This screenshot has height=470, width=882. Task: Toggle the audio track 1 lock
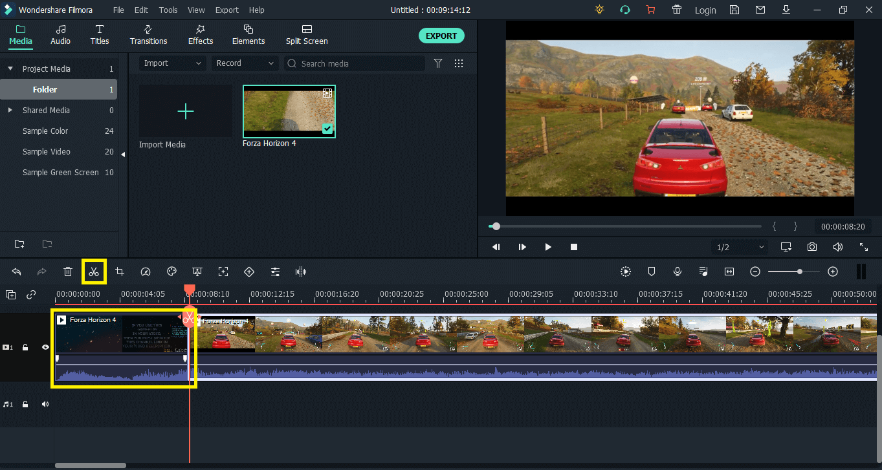pos(25,404)
